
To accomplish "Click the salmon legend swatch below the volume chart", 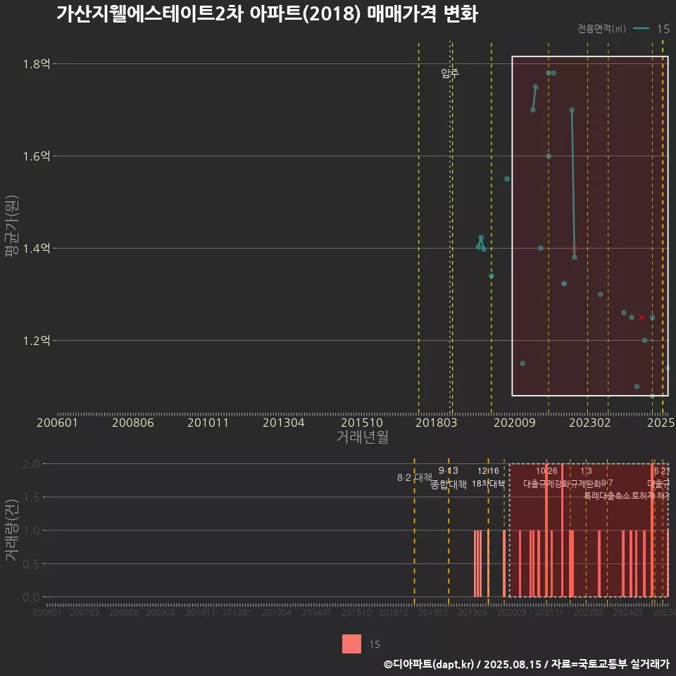I will [x=351, y=644].
